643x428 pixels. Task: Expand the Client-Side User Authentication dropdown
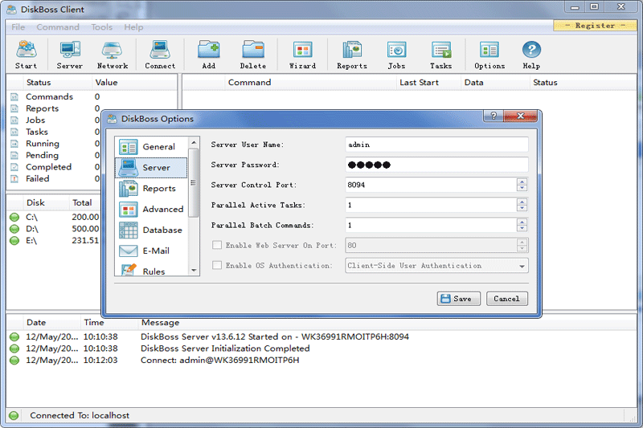[522, 266]
